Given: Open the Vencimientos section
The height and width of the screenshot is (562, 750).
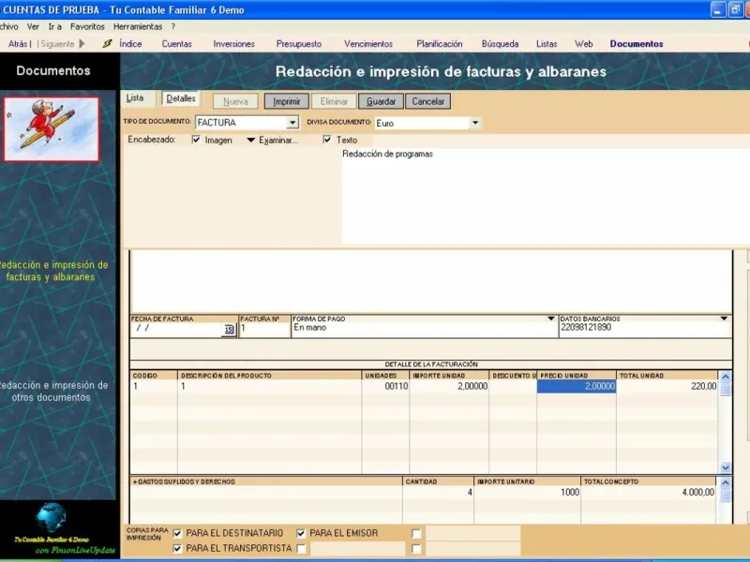Looking at the screenshot, I should pos(368,44).
